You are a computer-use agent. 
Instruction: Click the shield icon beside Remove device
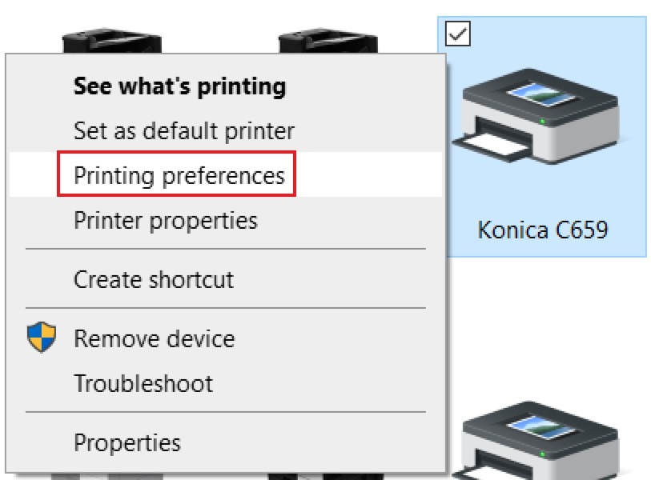pos(42,338)
